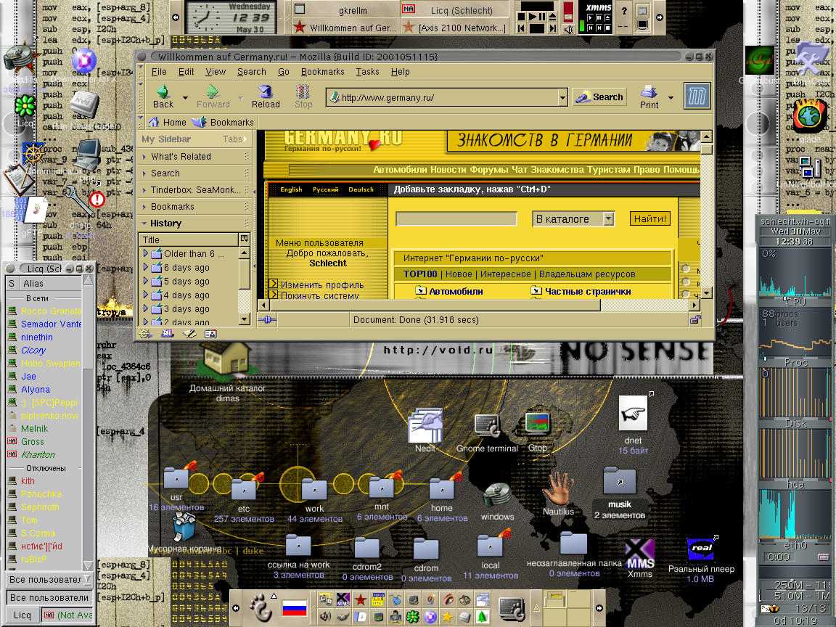Click the large terminal launcher in the bottom panel
This screenshot has width=836, height=627.
(x=512, y=608)
